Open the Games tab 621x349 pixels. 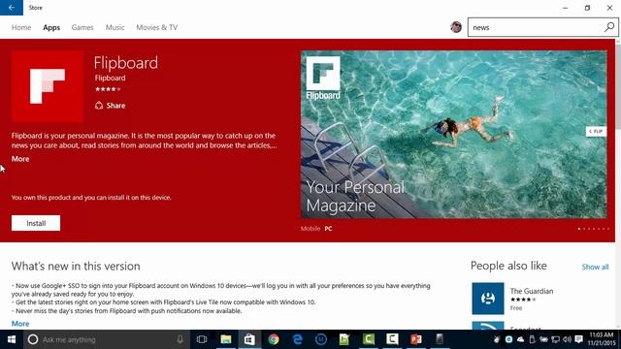pyautogui.click(x=82, y=27)
